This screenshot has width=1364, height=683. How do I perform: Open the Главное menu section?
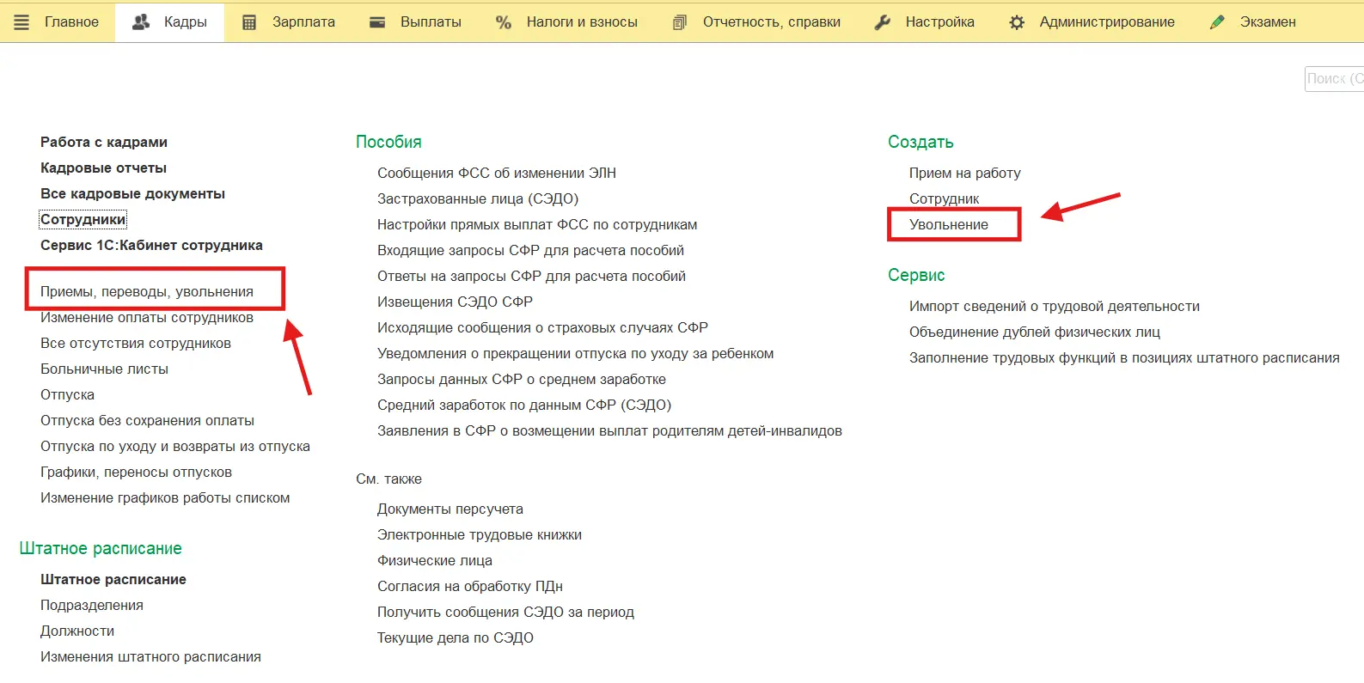(71, 22)
